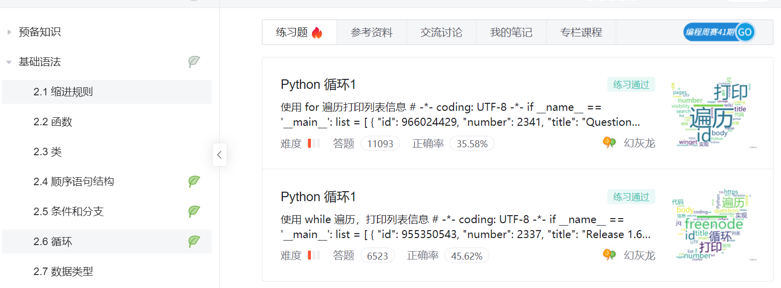The image size is (781, 288).
Task: Click the 11093 answer count pill
Action: click(x=380, y=144)
